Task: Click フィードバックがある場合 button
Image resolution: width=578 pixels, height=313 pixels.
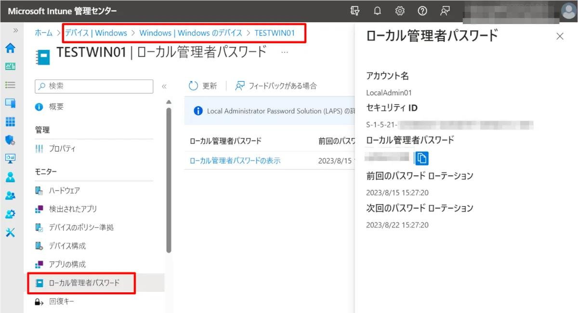Action: [276, 86]
